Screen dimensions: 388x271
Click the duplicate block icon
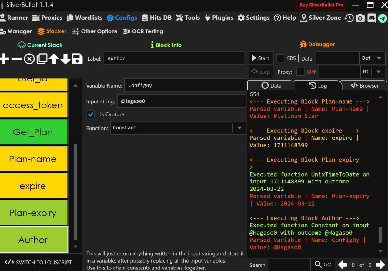(x=42, y=59)
